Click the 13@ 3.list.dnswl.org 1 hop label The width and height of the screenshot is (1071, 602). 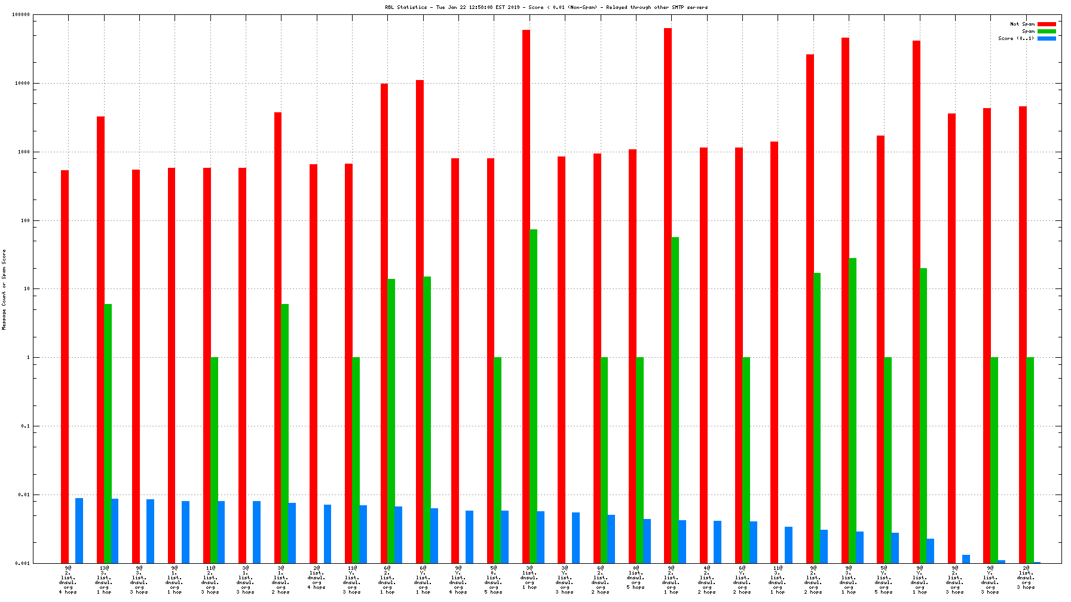point(104,580)
